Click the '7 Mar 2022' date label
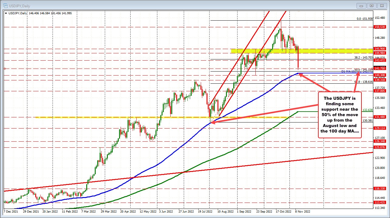Viewport: 390px width, 218px height. [89, 211]
